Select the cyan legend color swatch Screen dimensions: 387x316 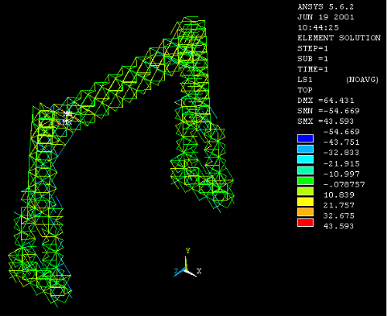click(305, 159)
